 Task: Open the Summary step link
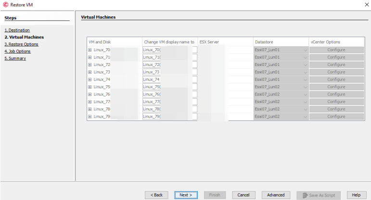pos(15,58)
